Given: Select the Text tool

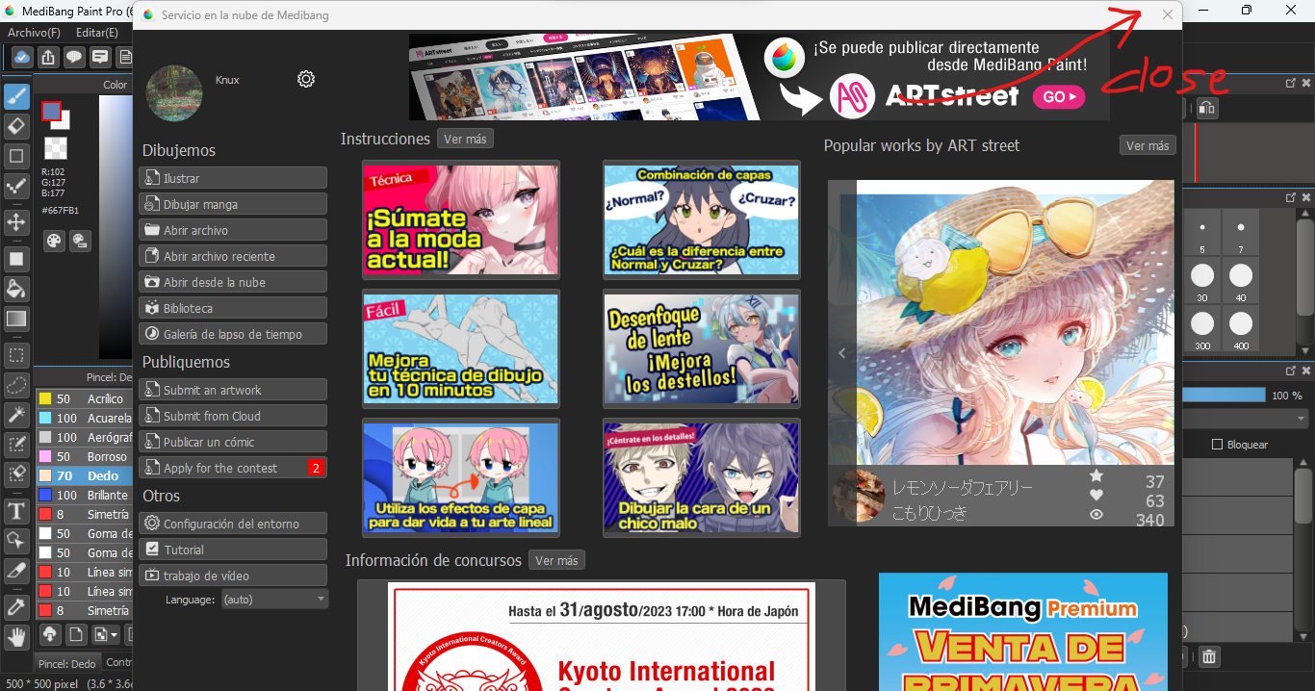Looking at the screenshot, I should 16,510.
